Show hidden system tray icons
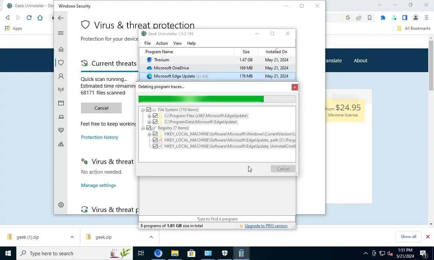 coord(366,253)
